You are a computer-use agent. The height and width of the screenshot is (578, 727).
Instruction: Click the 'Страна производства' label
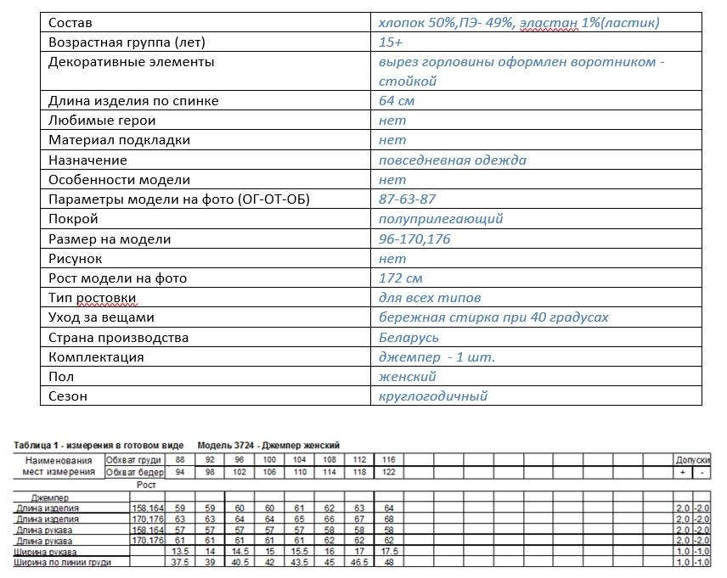[x=118, y=338]
